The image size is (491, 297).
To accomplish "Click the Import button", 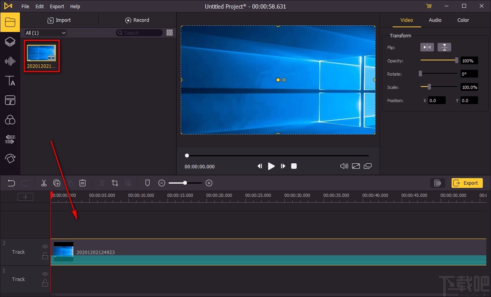I will (59, 20).
